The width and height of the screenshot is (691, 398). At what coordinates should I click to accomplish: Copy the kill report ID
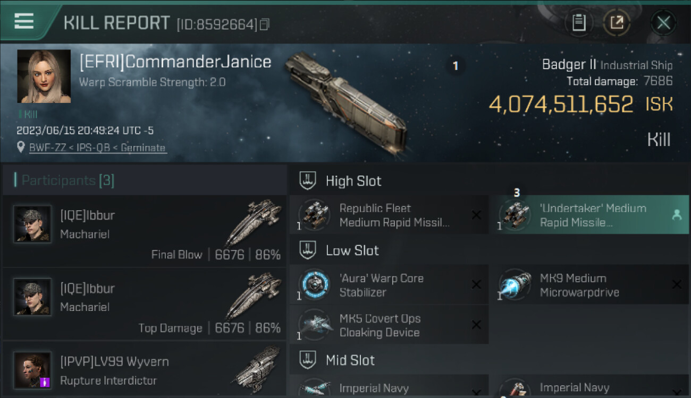point(265,24)
